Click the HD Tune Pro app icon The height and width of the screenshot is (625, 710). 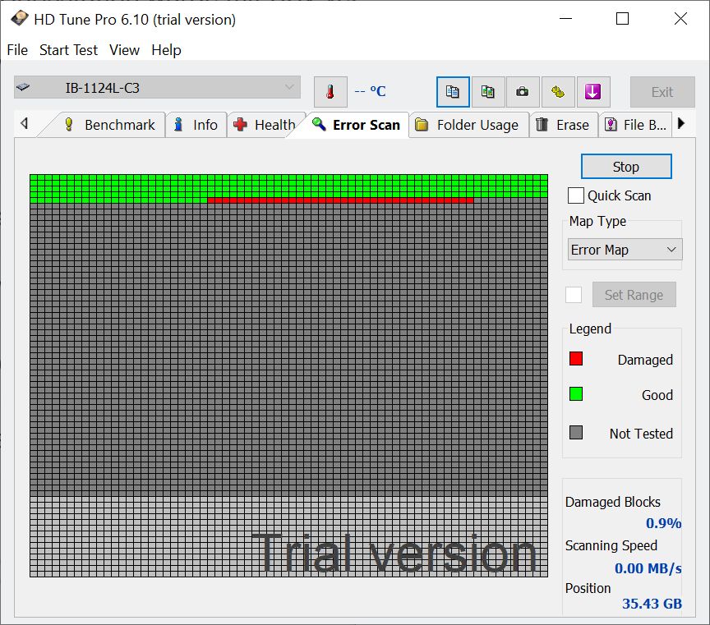tap(19, 19)
